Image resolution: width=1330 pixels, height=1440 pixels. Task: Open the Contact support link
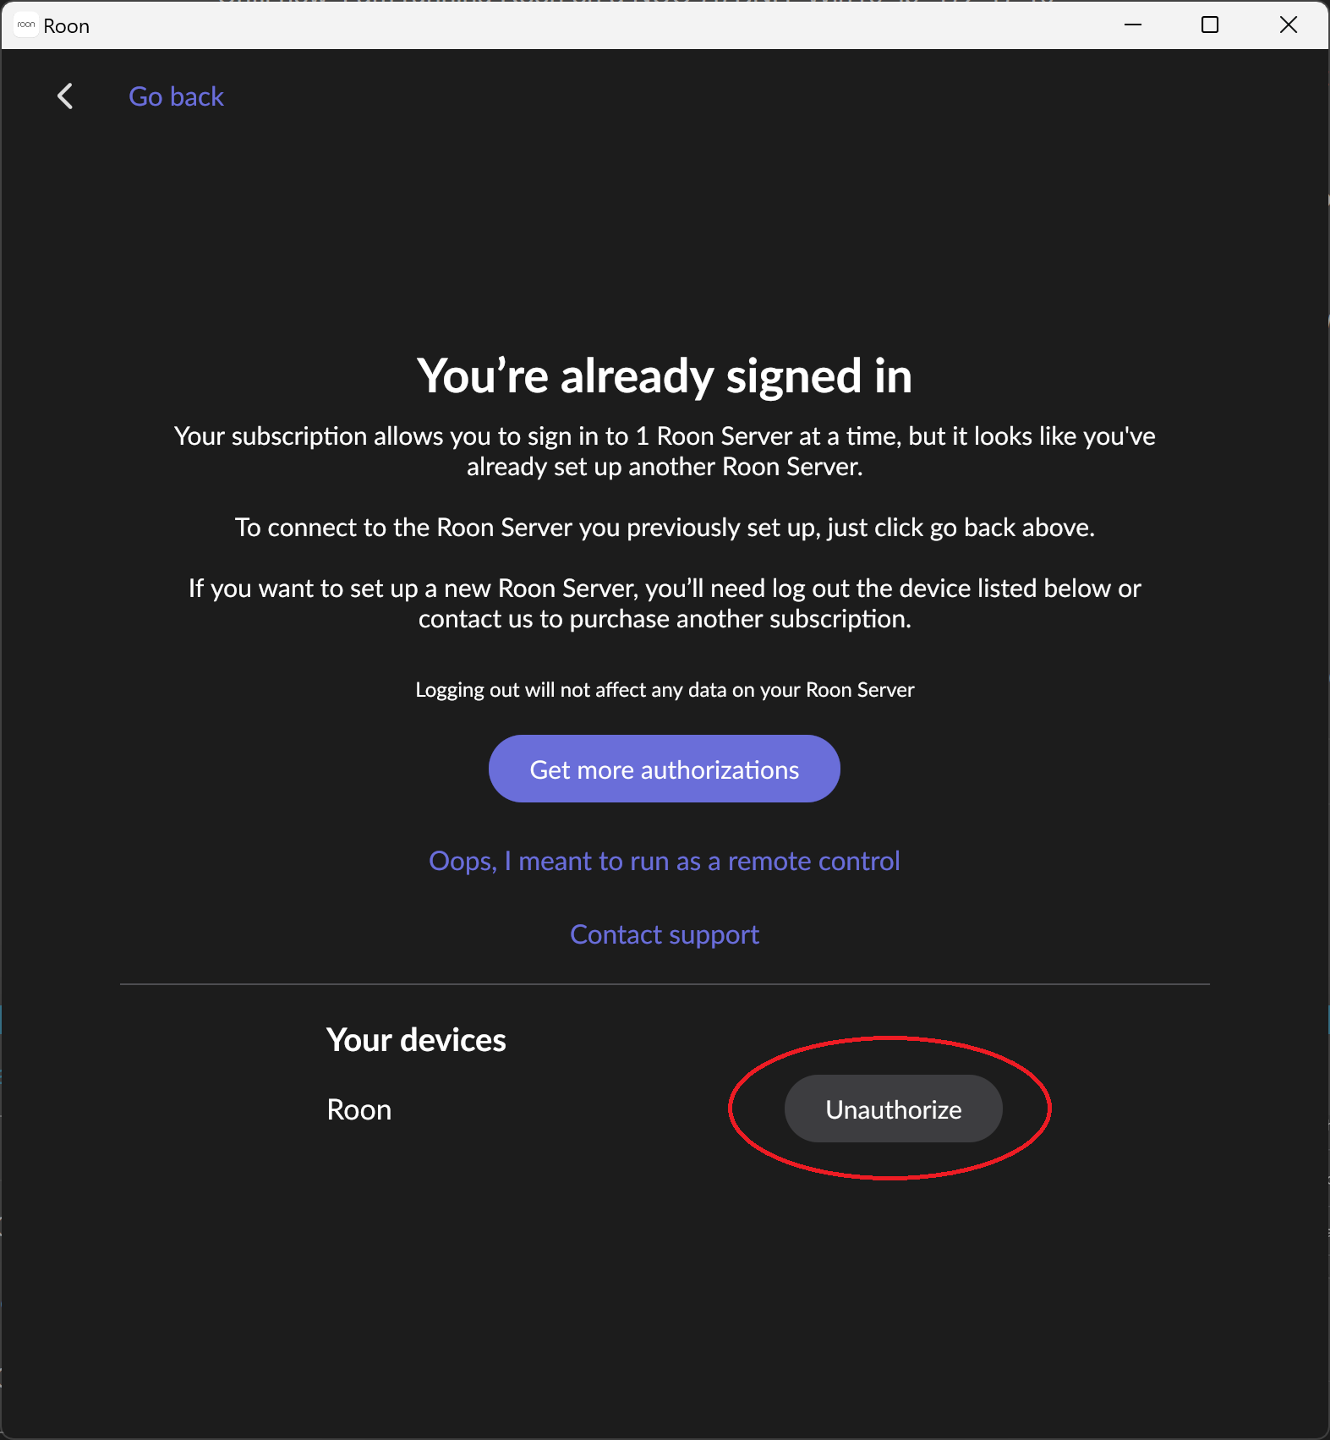(x=665, y=934)
